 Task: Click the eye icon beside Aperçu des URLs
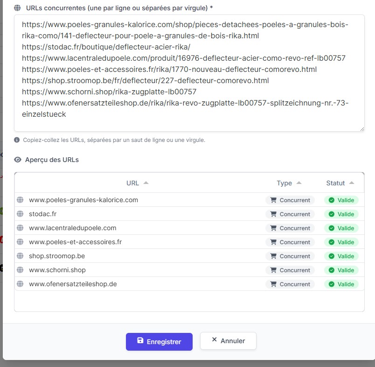pyautogui.click(x=18, y=160)
